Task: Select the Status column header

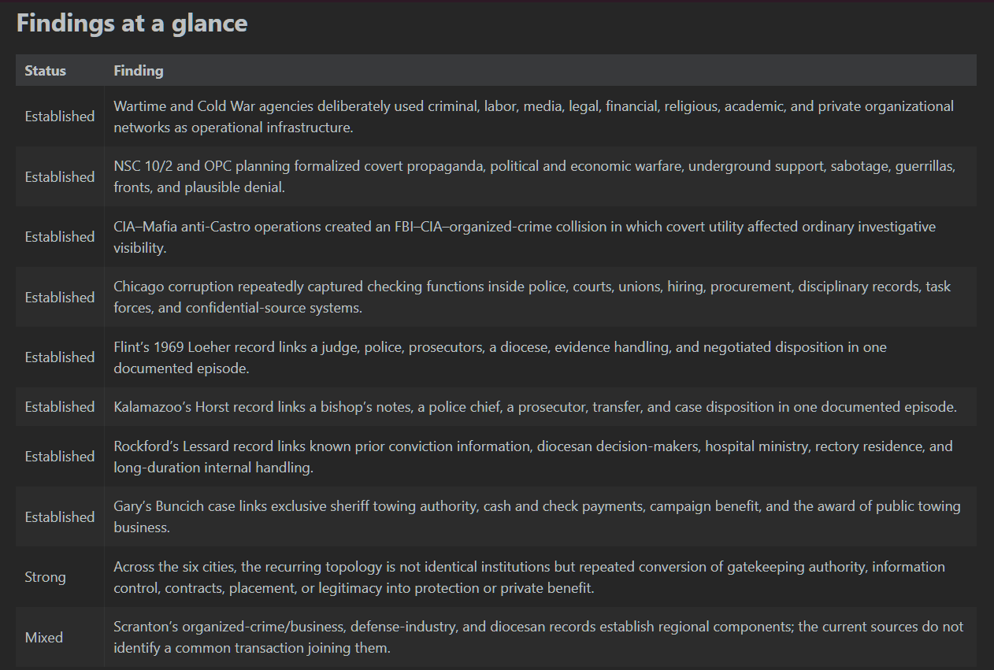Action: (45, 71)
